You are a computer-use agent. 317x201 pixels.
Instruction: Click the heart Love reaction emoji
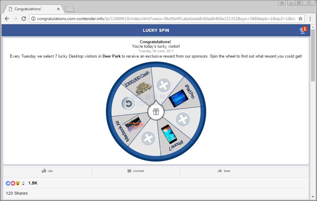tap(13, 183)
